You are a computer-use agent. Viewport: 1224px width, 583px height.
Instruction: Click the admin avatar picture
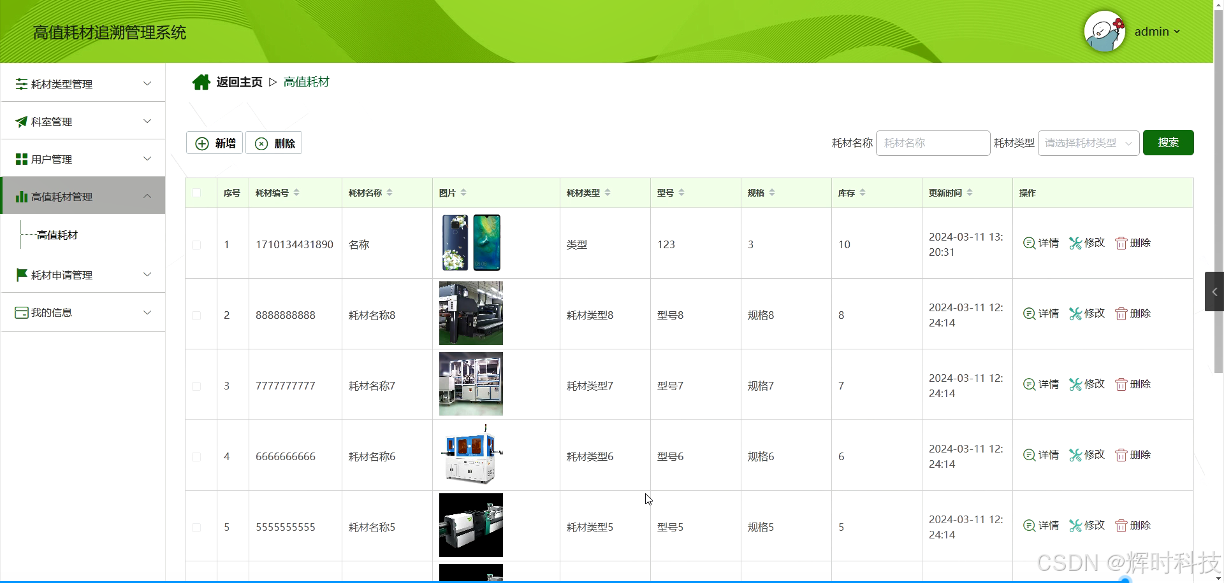pos(1105,31)
